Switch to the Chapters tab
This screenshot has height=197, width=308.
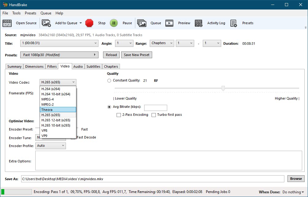tap(111, 66)
